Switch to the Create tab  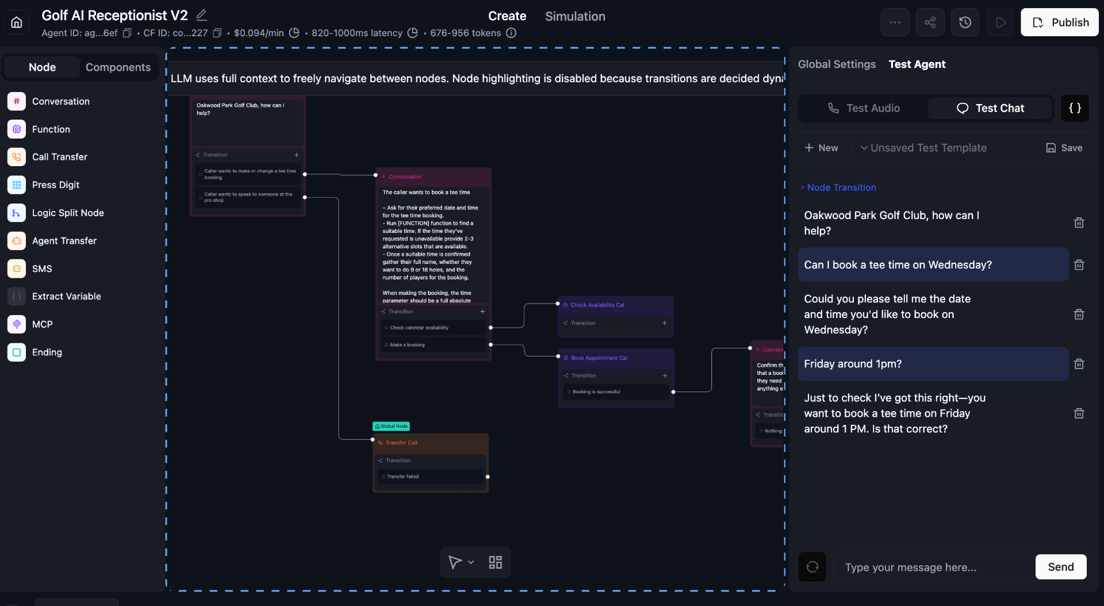tap(507, 16)
